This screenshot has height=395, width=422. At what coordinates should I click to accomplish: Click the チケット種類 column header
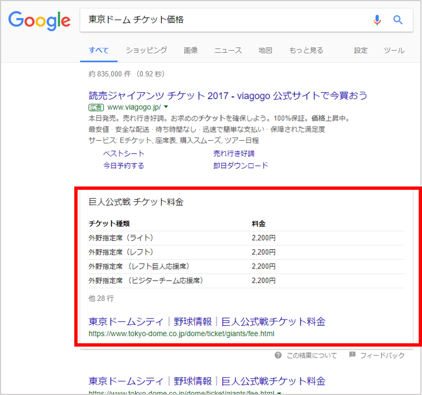(x=109, y=223)
